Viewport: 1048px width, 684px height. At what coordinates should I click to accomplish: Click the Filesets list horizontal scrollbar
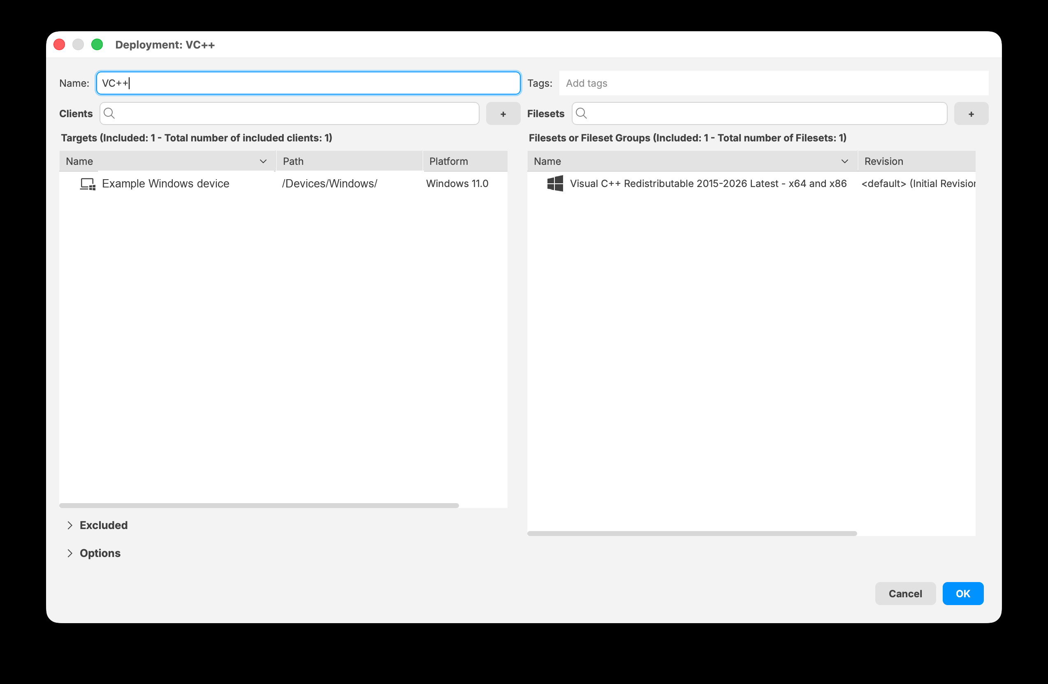pyautogui.click(x=692, y=534)
